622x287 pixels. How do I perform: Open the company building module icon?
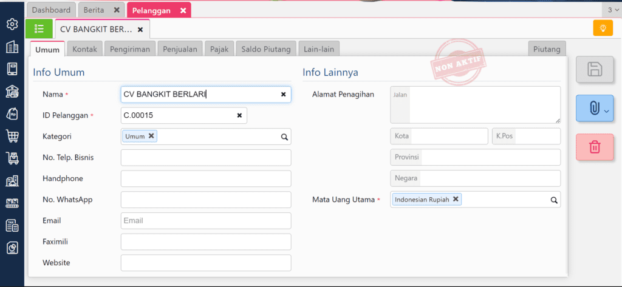click(12, 47)
